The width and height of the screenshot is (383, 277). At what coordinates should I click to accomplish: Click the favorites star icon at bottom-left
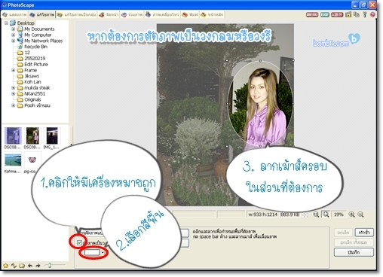5,266
